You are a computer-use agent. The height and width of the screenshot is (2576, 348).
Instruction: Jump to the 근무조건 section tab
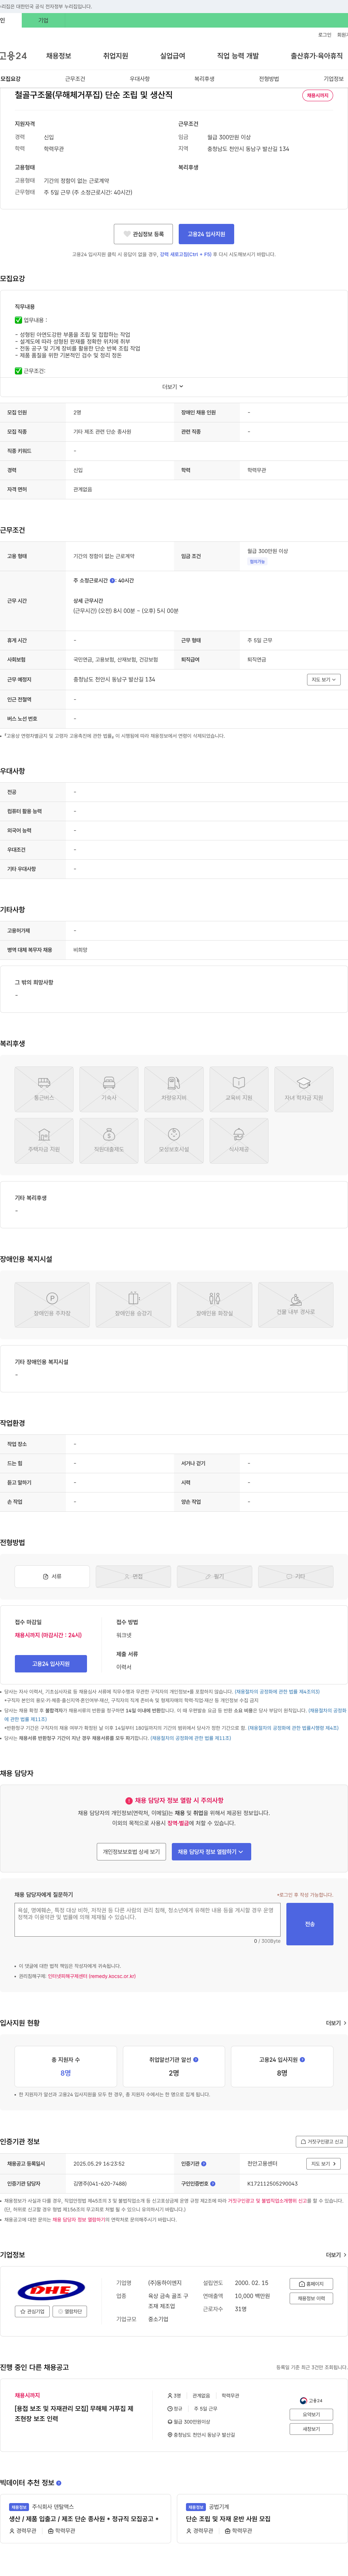[75, 79]
